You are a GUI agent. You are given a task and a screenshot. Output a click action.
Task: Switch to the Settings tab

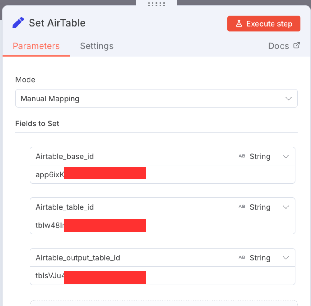97,46
